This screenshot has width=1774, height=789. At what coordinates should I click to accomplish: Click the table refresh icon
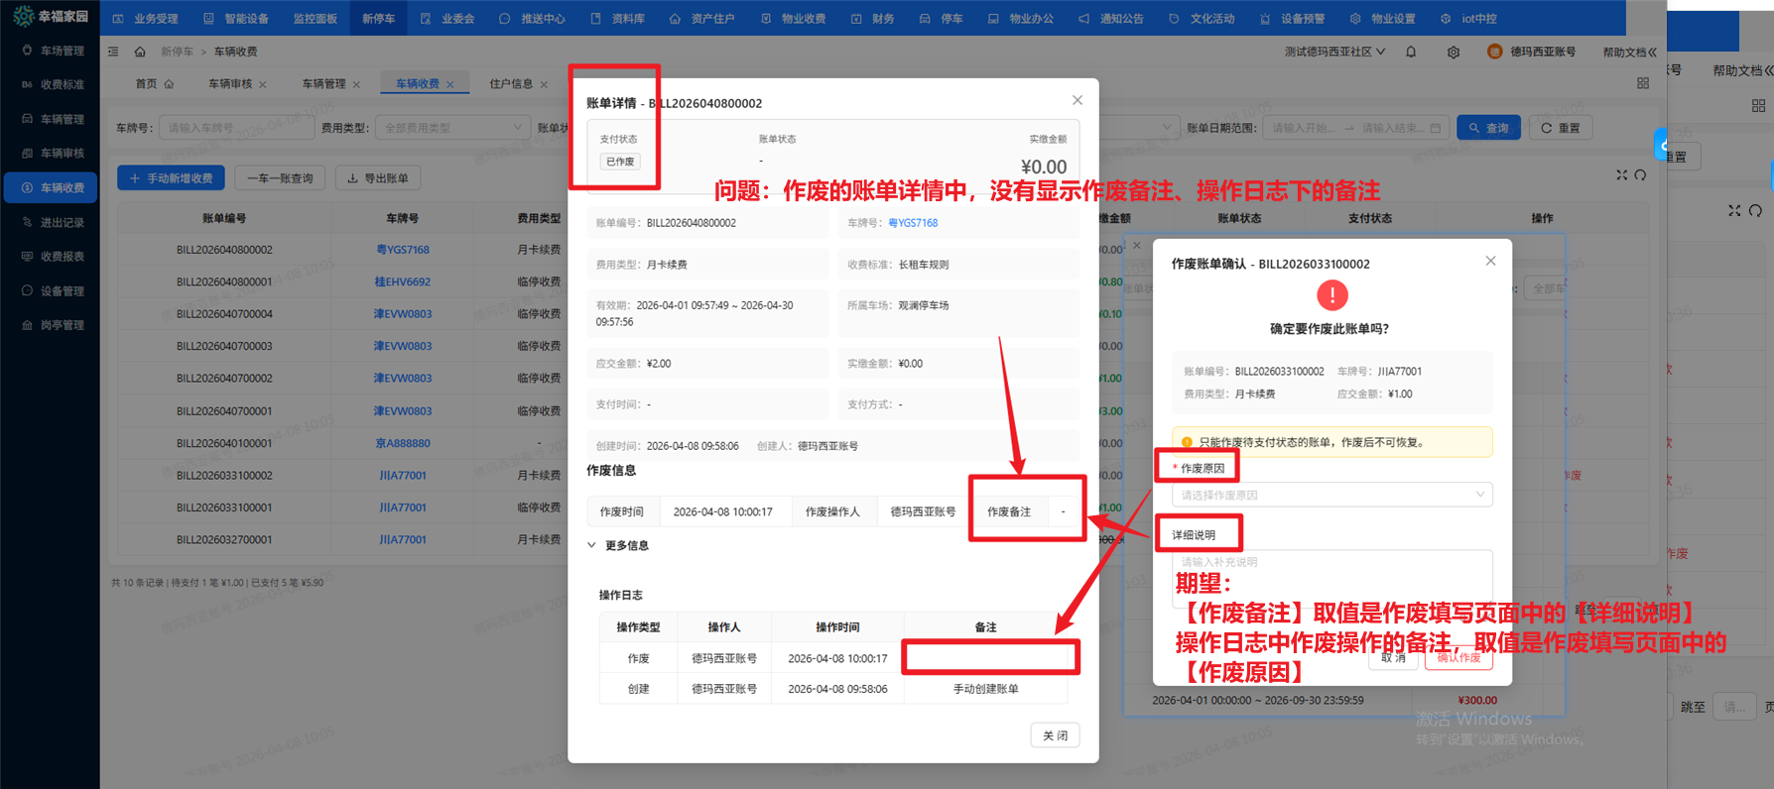(x=1641, y=174)
